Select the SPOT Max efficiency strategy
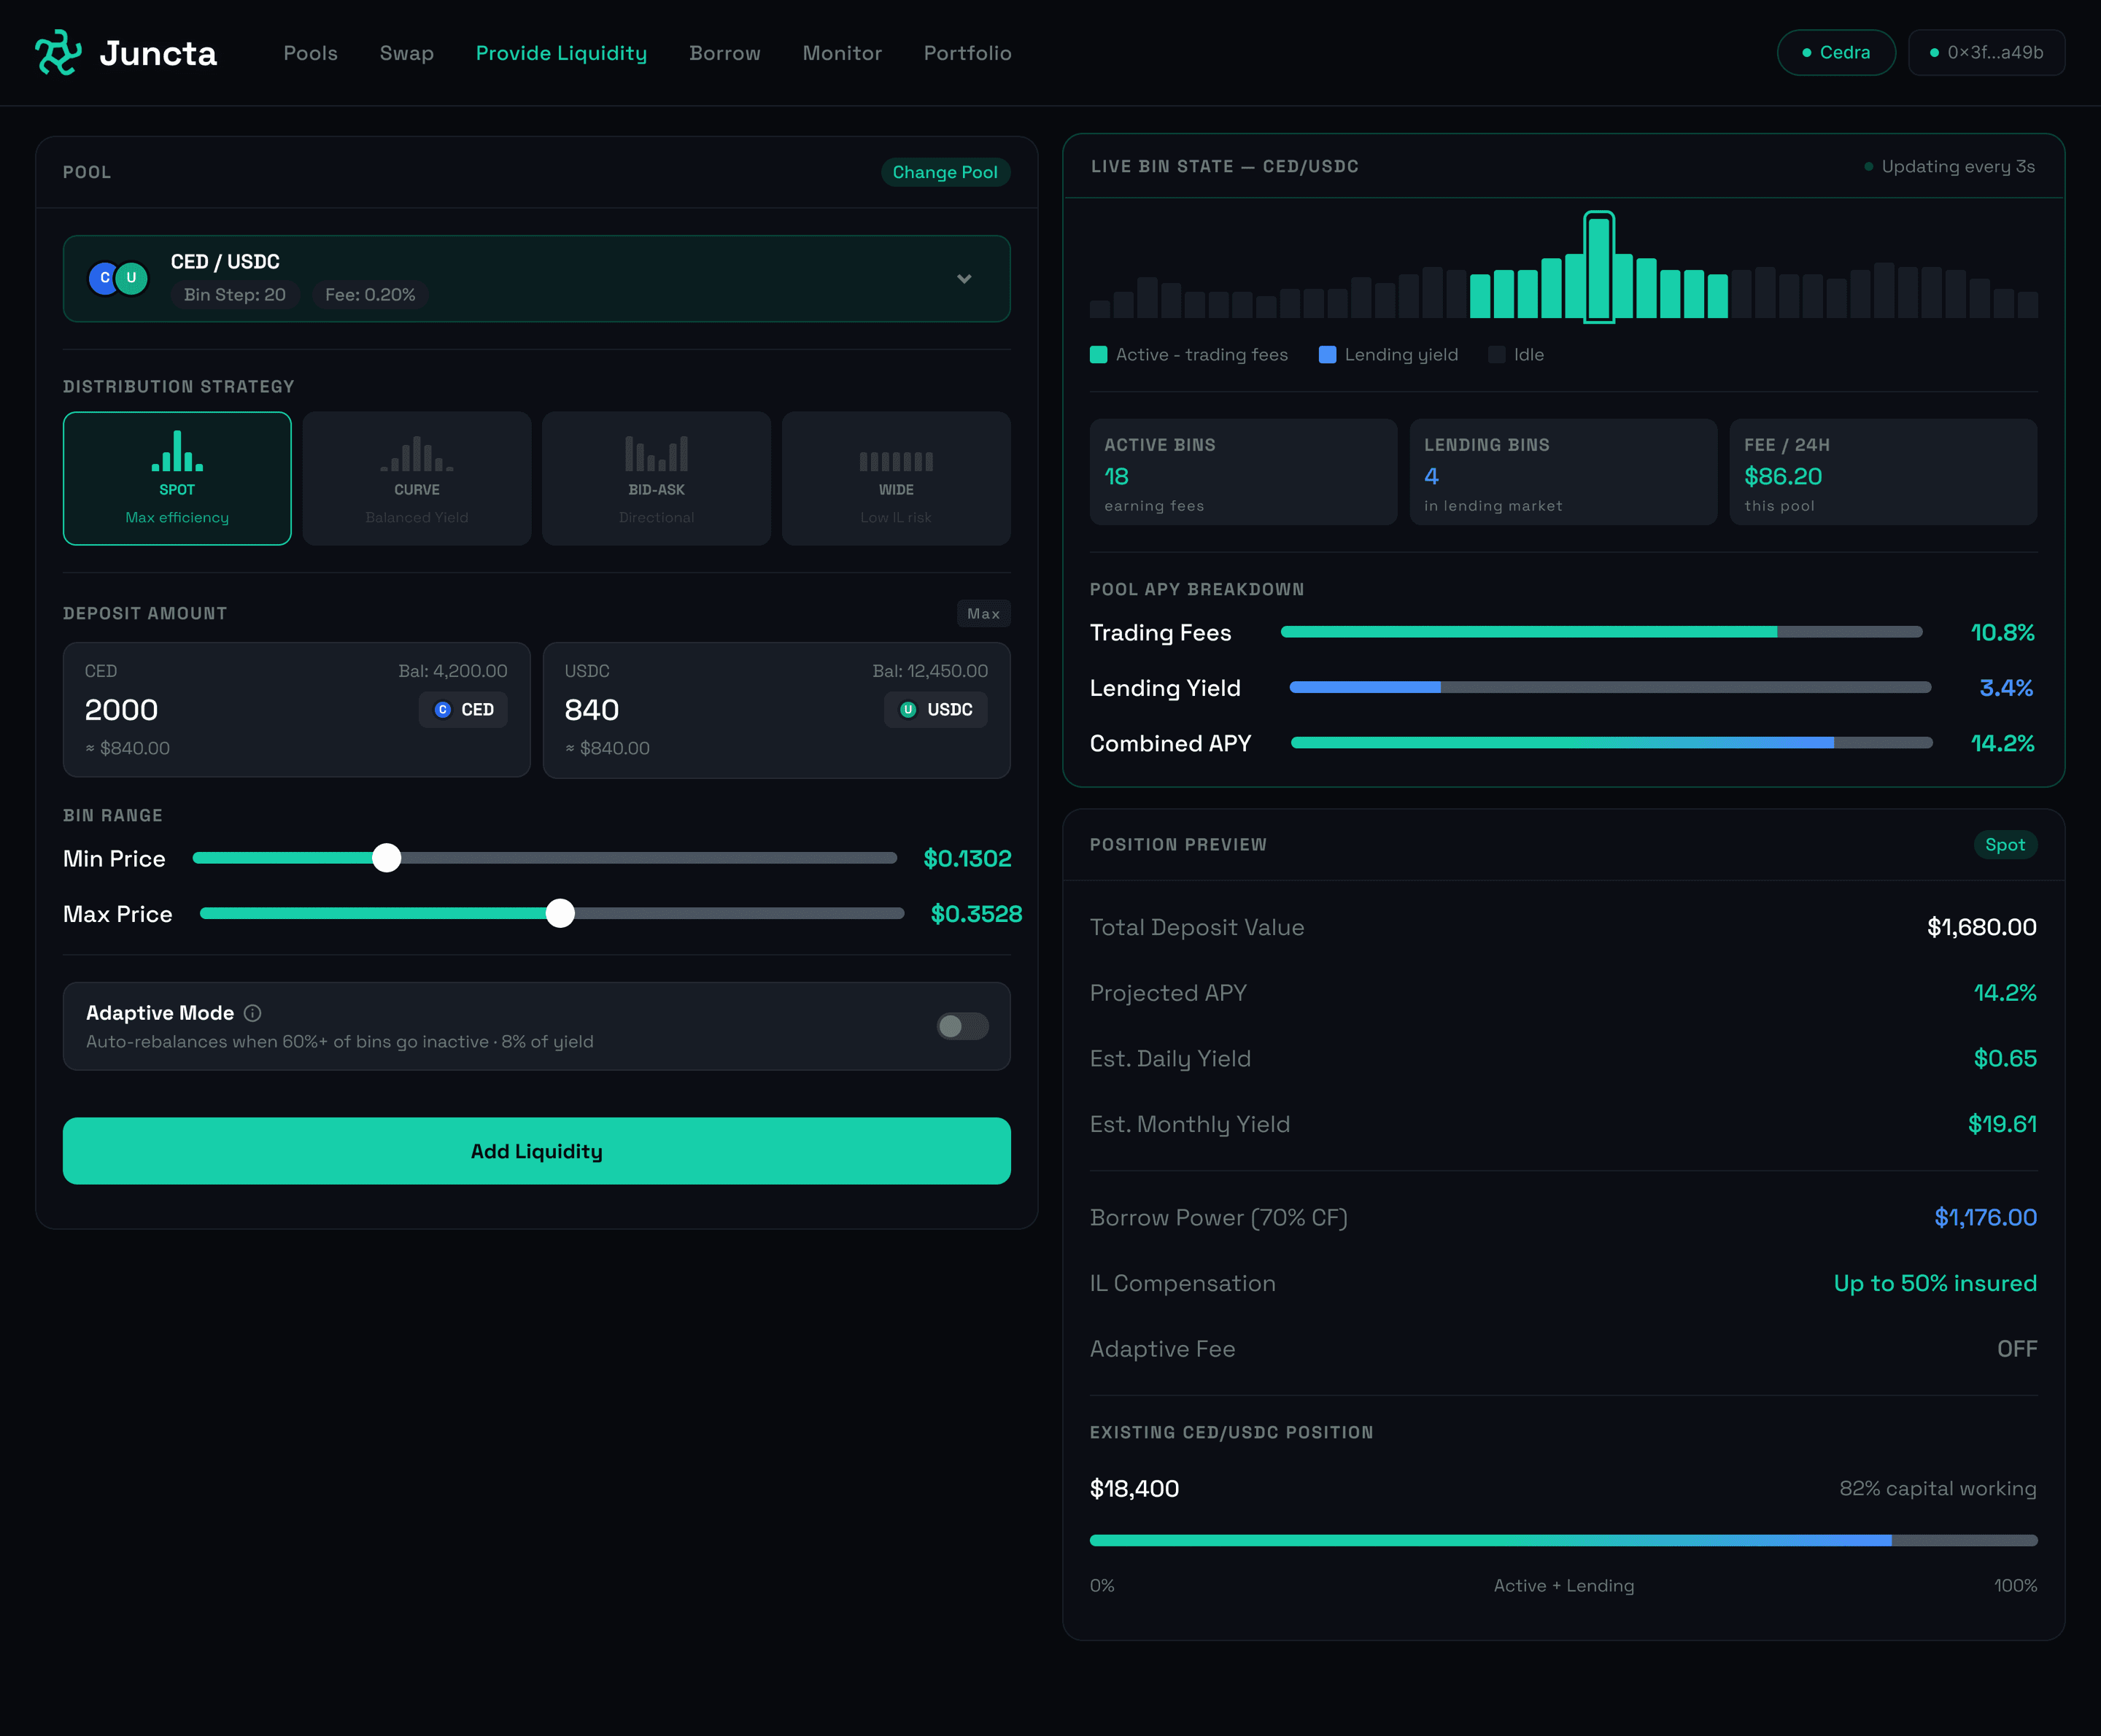This screenshot has height=1736, width=2101. 177,478
